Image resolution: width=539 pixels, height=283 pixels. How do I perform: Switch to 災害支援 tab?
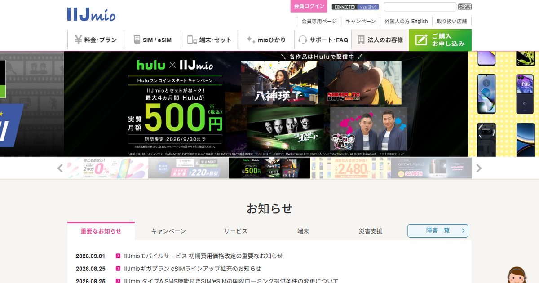click(x=371, y=231)
